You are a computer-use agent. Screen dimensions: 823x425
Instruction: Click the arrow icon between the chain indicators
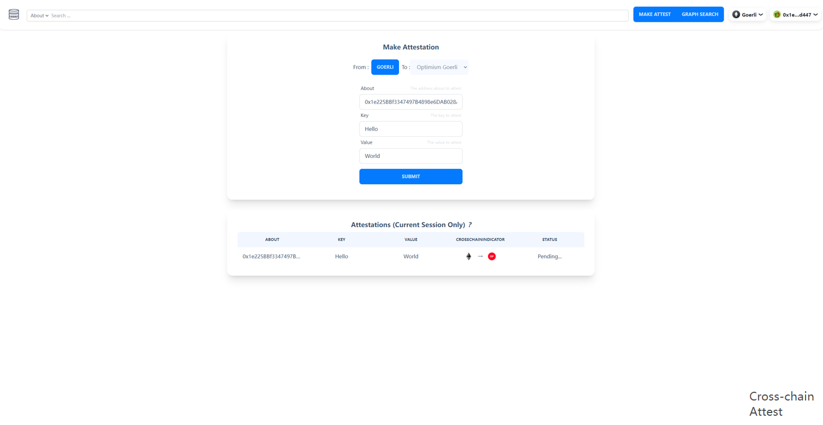tap(480, 256)
